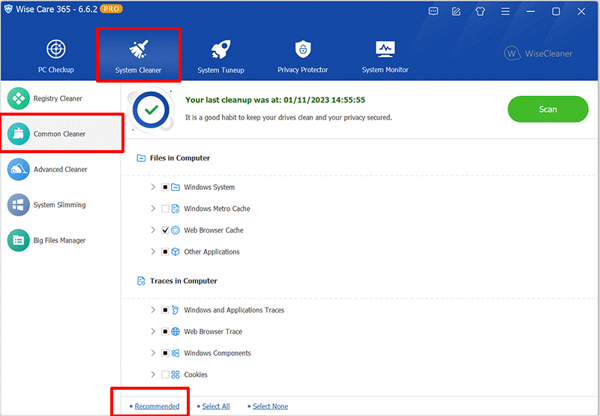Click the blue checkmark status circle
This screenshot has height=416, width=600.
pyautogui.click(x=151, y=110)
